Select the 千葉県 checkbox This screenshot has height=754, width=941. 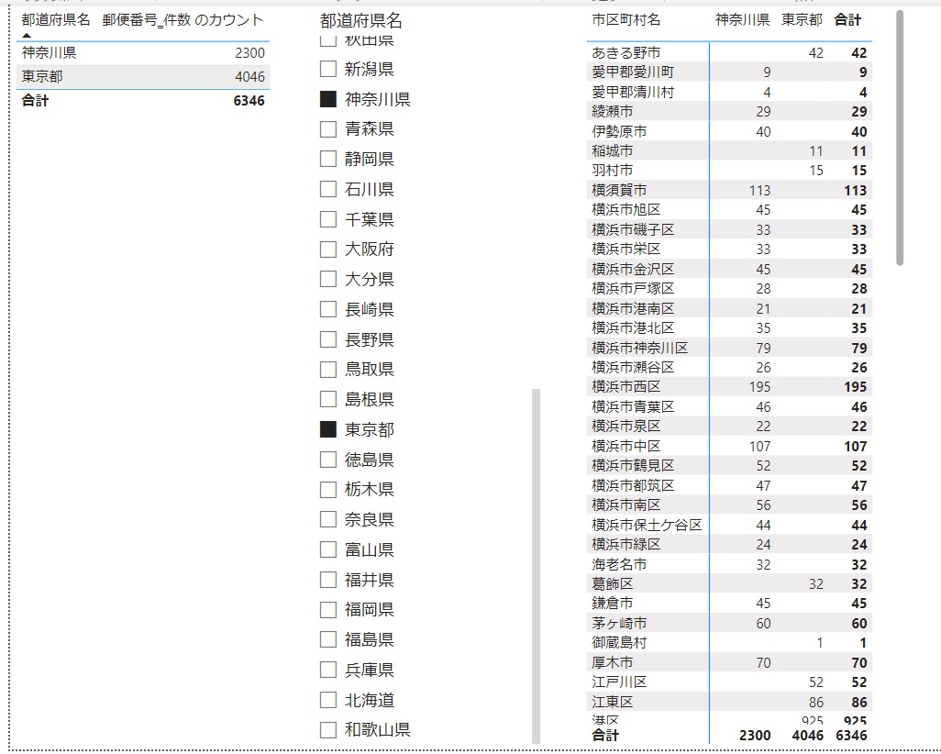328,219
